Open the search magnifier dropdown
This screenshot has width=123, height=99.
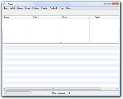6,93
